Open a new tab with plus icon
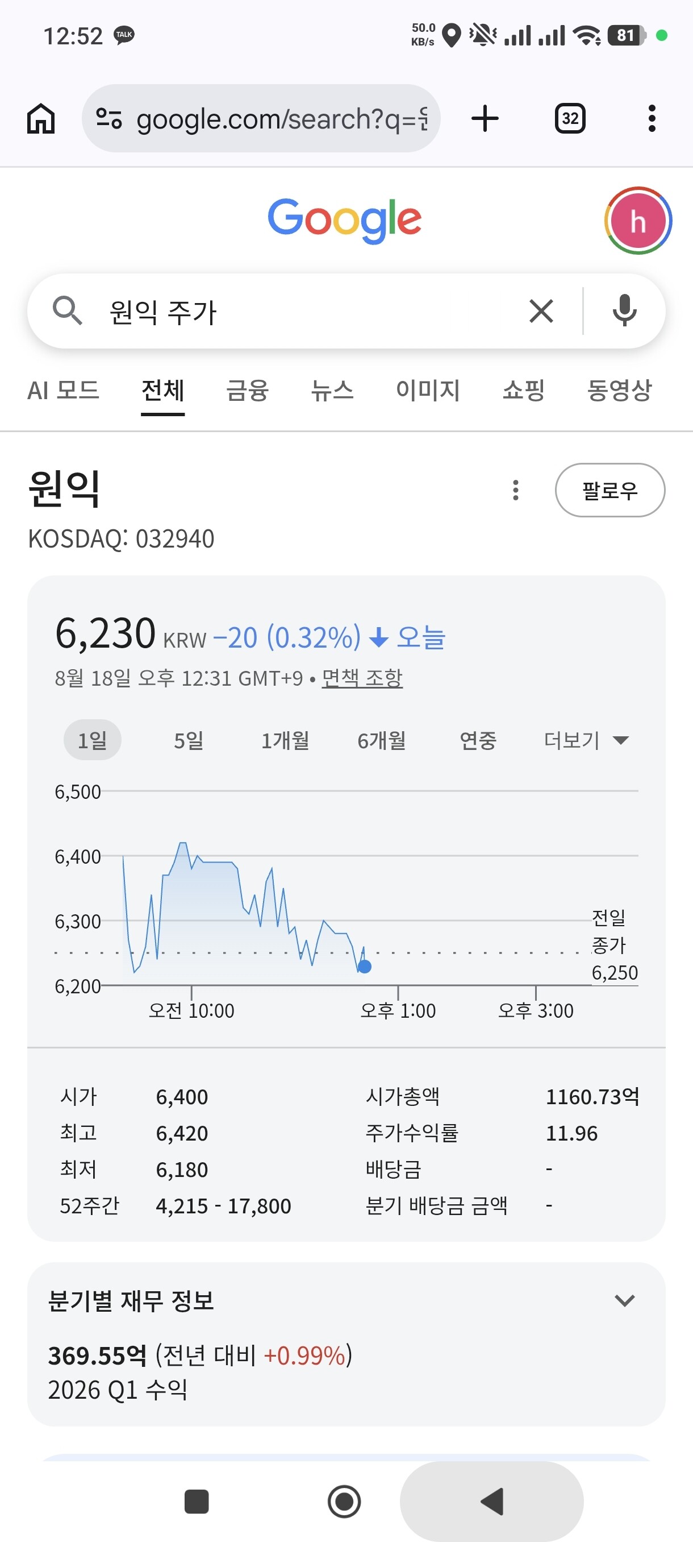The width and height of the screenshot is (693, 1542). 485,118
